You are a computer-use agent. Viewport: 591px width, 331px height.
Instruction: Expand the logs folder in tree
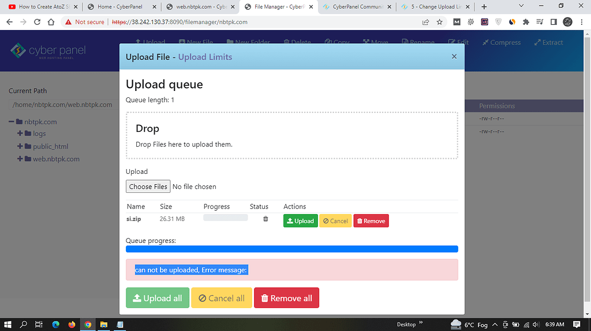pyautogui.click(x=20, y=134)
